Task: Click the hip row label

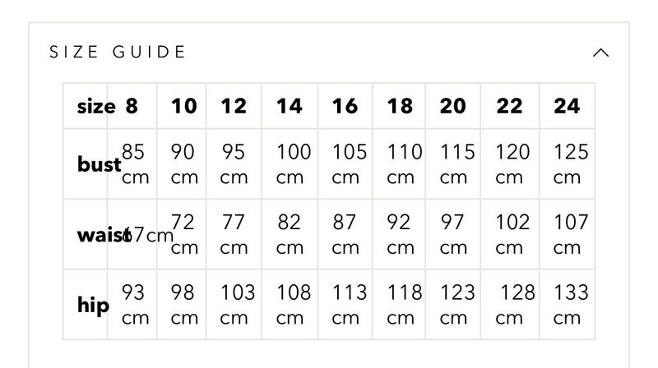Action: (93, 306)
